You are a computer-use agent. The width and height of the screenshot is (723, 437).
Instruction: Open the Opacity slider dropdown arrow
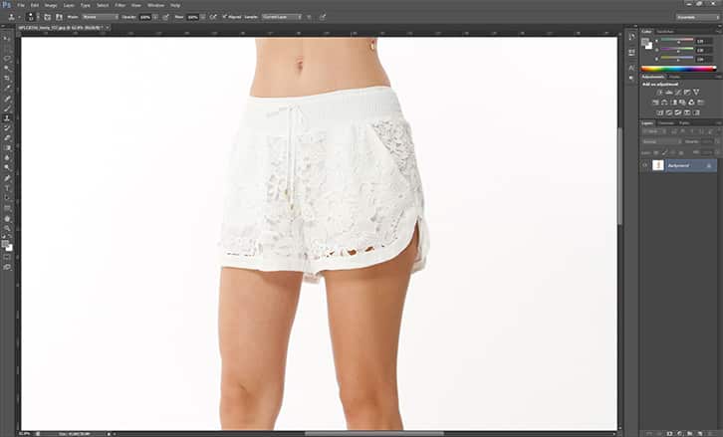[155, 17]
